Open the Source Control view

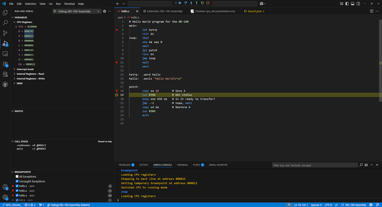[x=5, y=33]
